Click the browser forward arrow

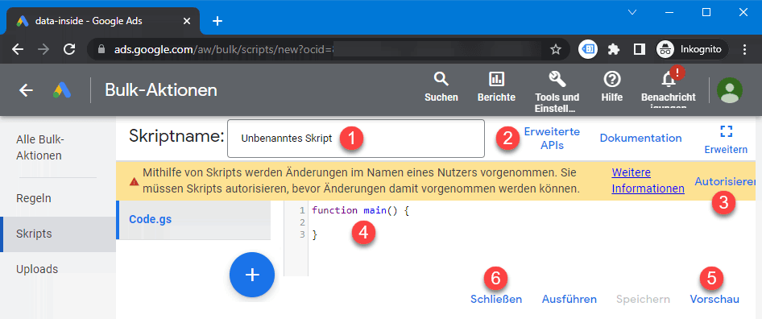click(43, 49)
